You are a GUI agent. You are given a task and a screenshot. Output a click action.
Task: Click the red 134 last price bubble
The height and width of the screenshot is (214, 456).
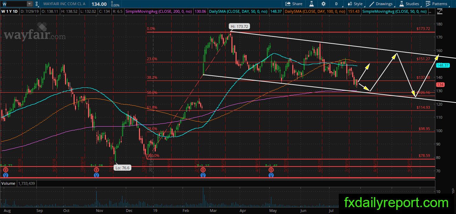440,85
